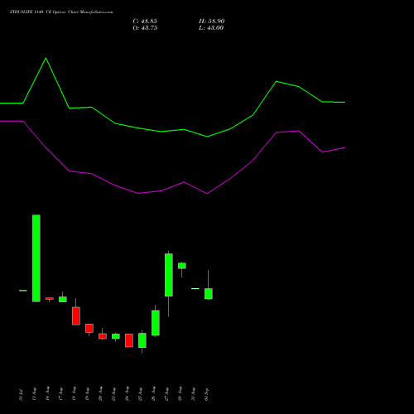The width and height of the screenshot is (414, 414).
Task: Click the 01 Sep date label
Action: (x=206, y=394)
